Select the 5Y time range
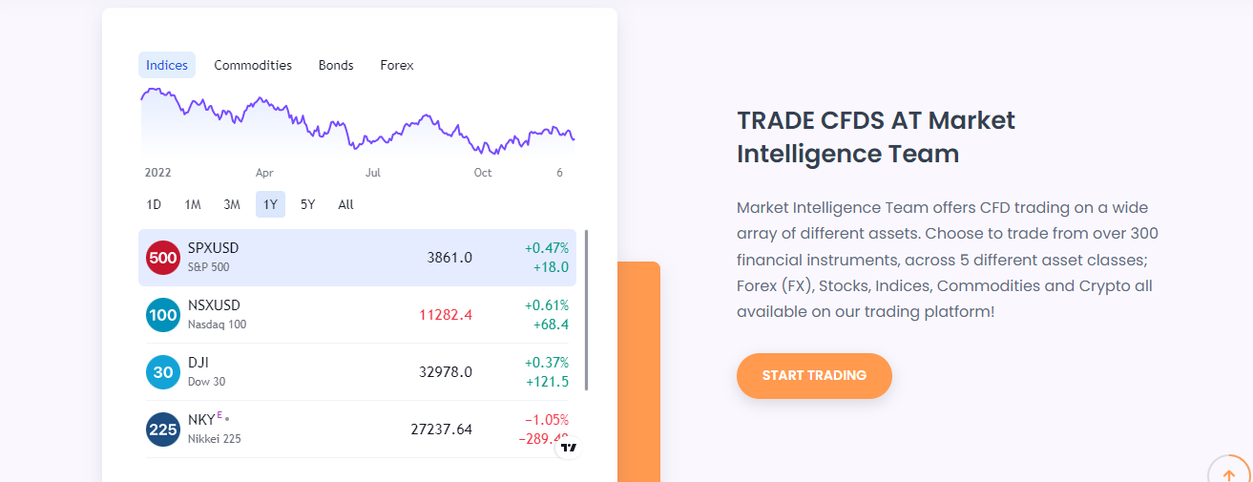Viewport: 1253px width, 482px height. click(x=307, y=204)
